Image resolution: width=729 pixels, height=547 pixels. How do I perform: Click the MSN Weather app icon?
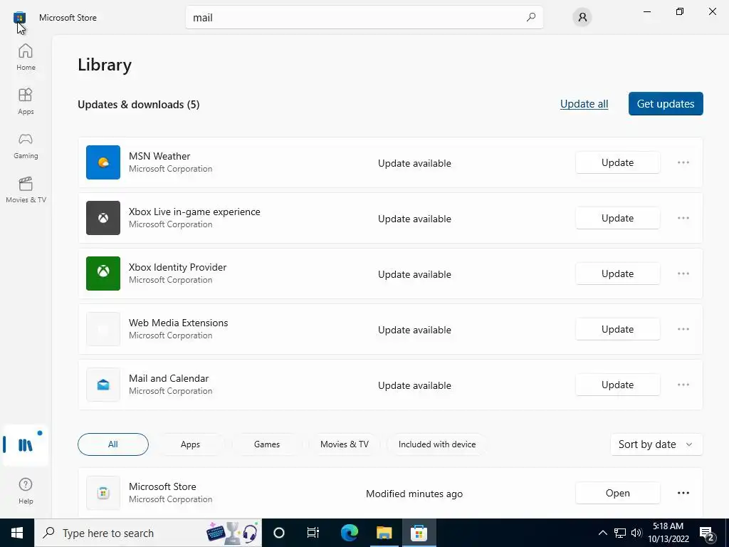click(103, 162)
